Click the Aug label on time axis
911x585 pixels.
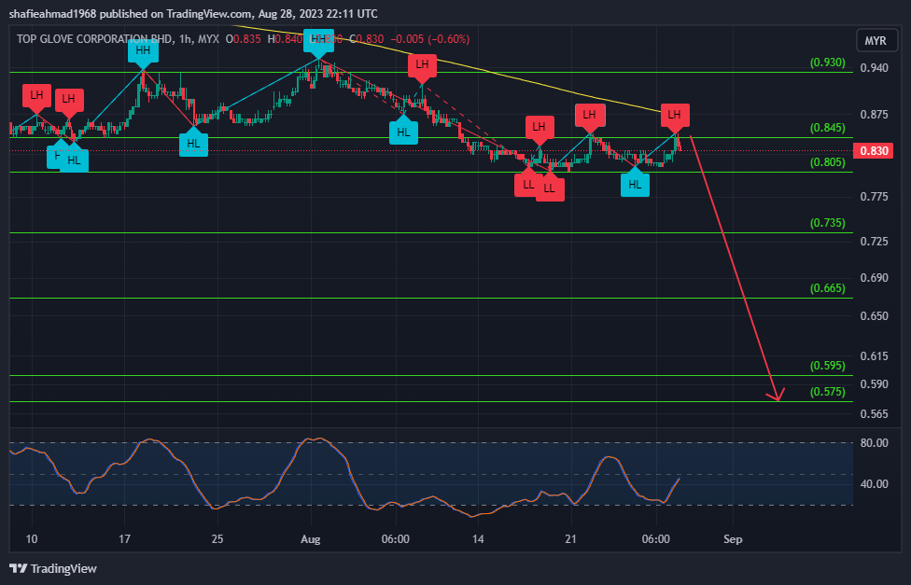point(311,539)
